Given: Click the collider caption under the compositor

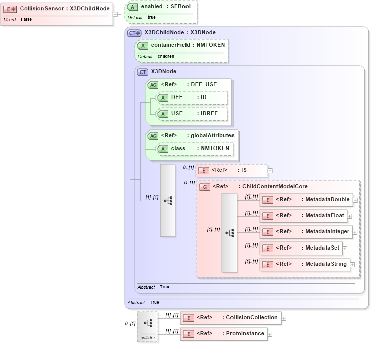Looking at the screenshot, I should (x=148, y=338).
